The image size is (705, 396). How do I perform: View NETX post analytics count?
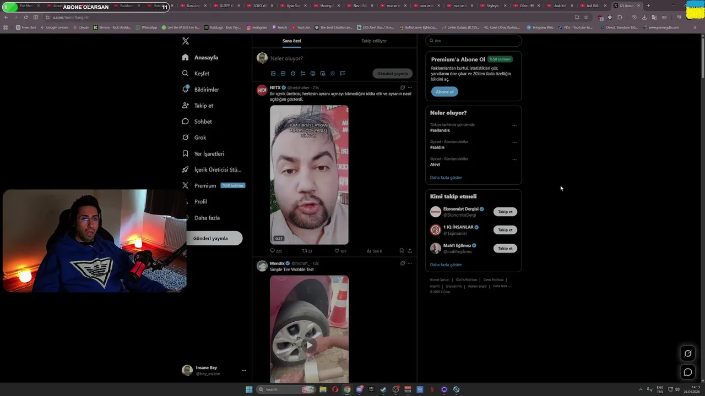(374, 251)
